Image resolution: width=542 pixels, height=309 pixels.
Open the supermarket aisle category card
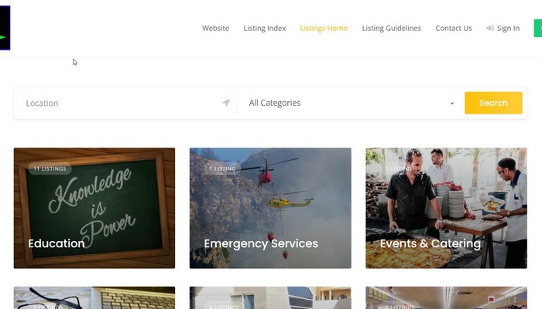(446, 297)
